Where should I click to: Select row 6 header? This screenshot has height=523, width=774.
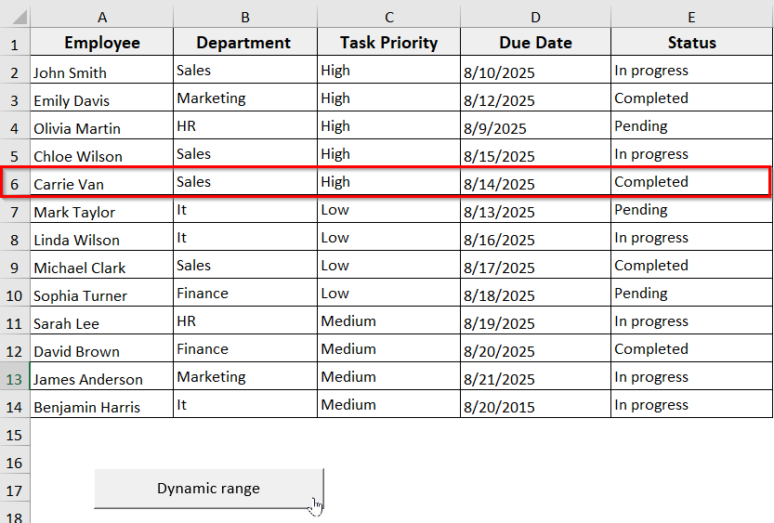pyautogui.click(x=15, y=183)
